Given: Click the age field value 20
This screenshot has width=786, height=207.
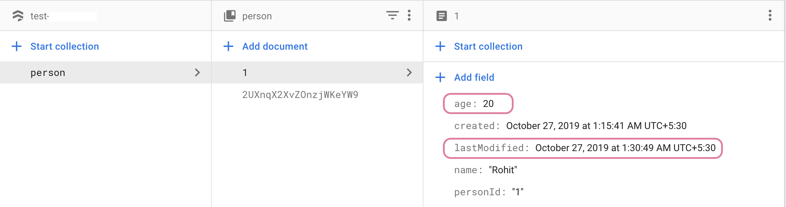Looking at the screenshot, I should click(488, 103).
